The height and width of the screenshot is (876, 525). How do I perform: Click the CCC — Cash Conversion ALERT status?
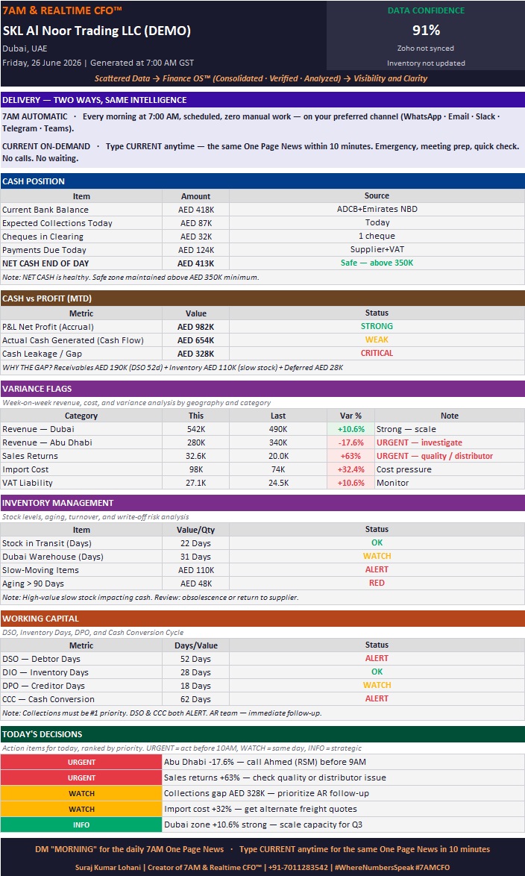(377, 698)
